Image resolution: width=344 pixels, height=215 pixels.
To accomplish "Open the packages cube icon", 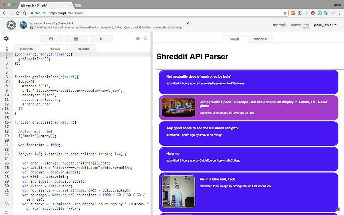I will pyautogui.click(x=146, y=38).
